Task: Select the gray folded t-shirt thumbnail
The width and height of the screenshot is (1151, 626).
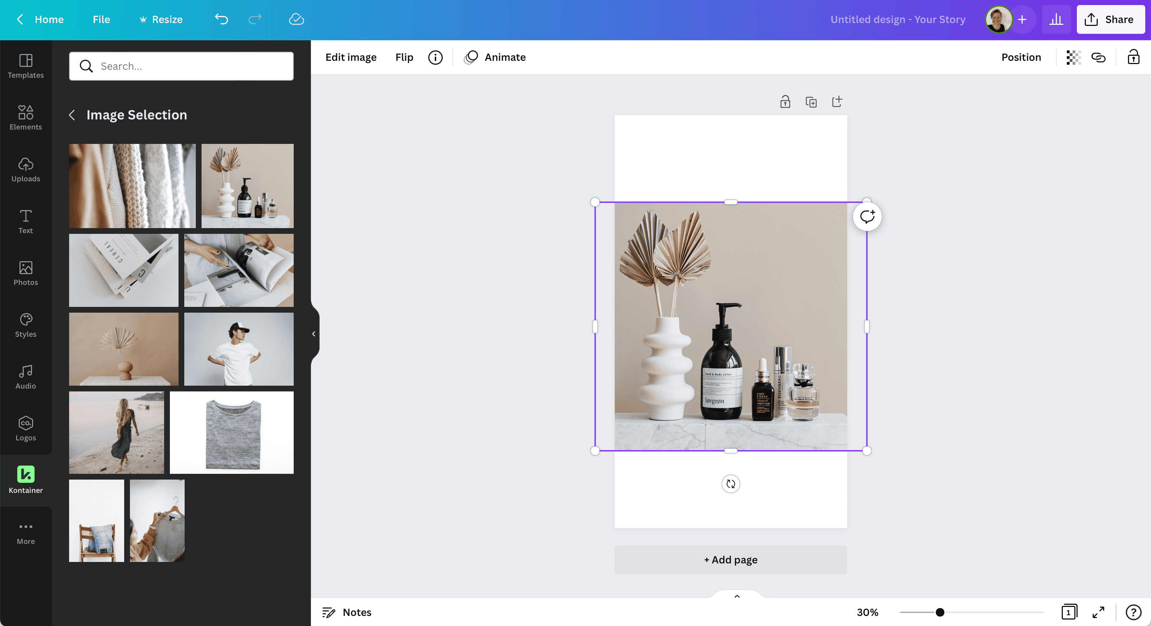Action: 231,432
